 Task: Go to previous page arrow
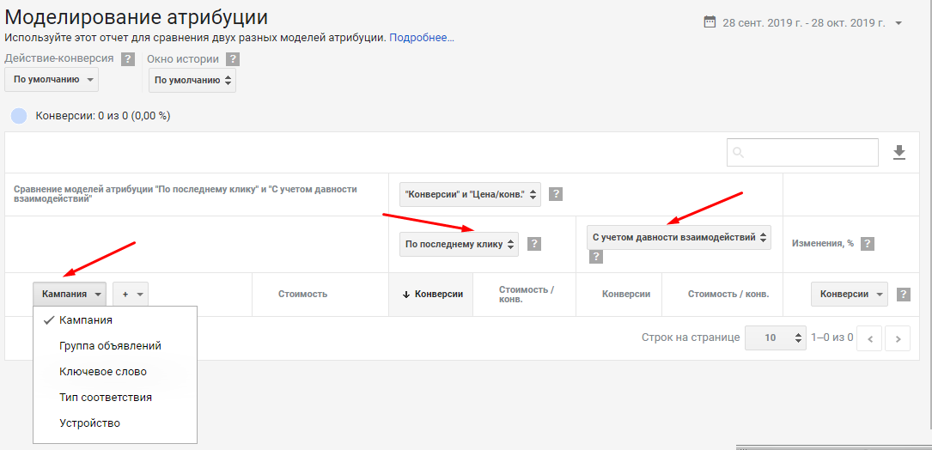tap(870, 338)
